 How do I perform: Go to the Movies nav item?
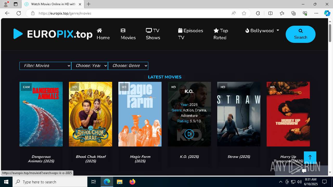point(128,34)
